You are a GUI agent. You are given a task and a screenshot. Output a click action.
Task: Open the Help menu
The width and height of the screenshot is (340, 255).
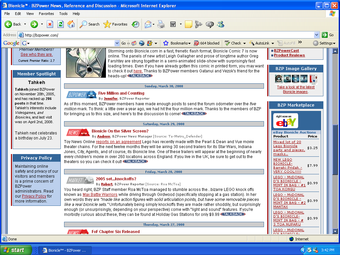[x=76, y=14]
